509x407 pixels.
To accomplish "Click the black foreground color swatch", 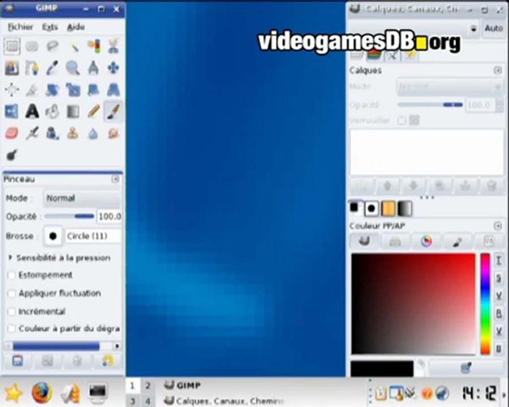I will tap(382, 369).
